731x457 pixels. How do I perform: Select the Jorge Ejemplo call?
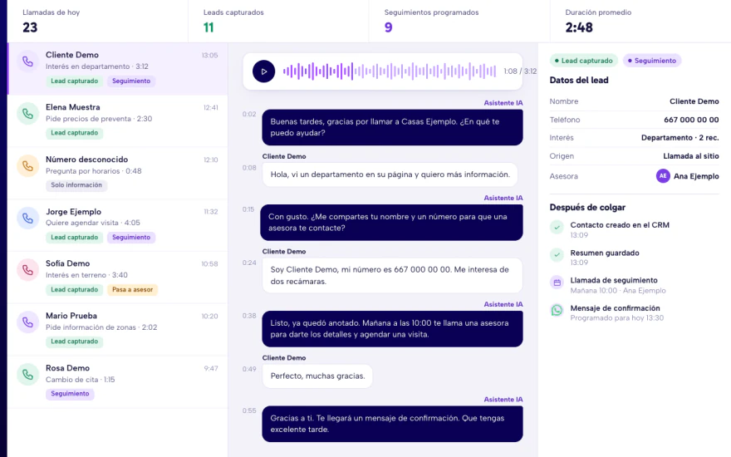(118, 225)
